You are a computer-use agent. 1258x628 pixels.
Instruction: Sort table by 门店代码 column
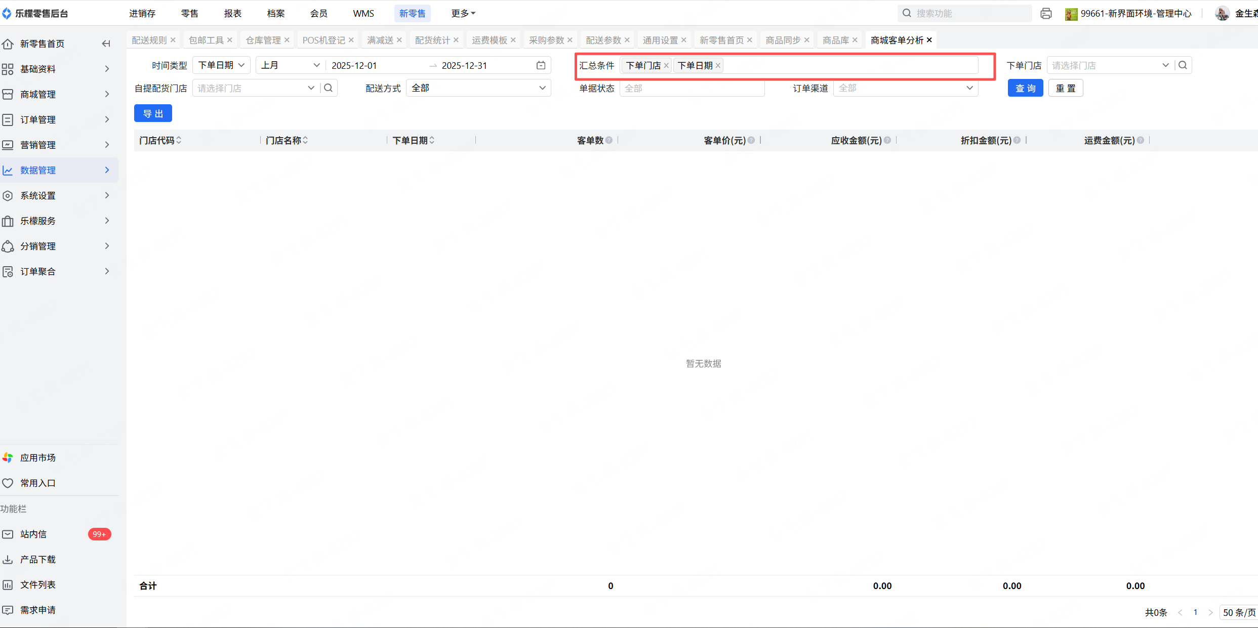(x=179, y=141)
